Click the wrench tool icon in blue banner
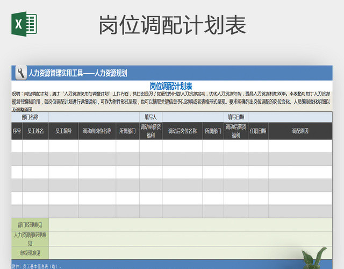The width and height of the screenshot is (344, 269). pyautogui.click(x=21, y=73)
